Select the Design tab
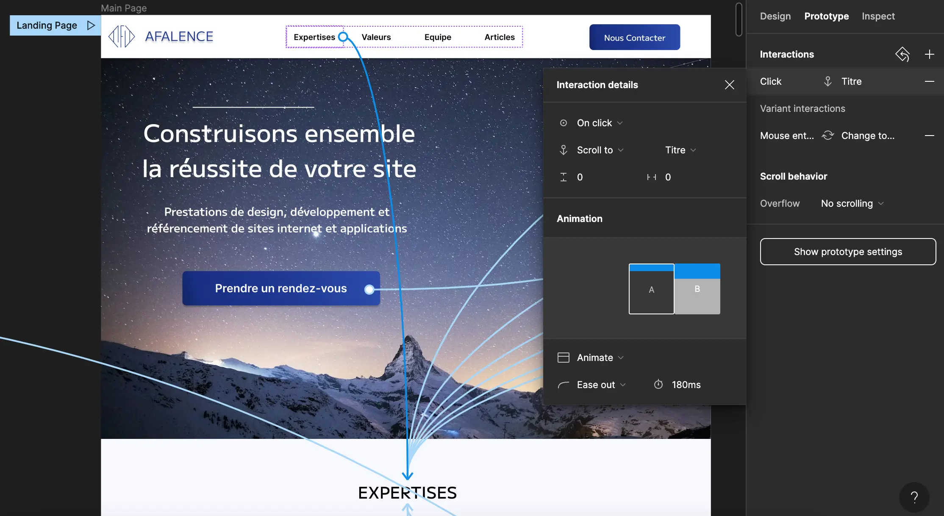The width and height of the screenshot is (944, 516). (x=776, y=15)
